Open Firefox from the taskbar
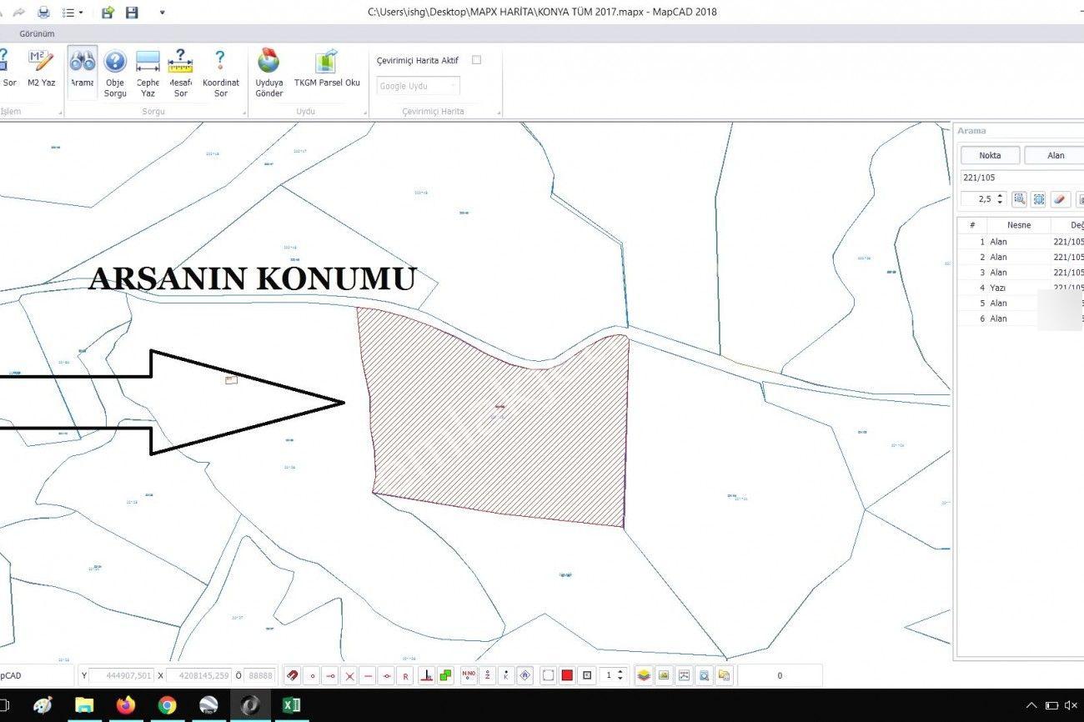1084x722 pixels. click(x=126, y=705)
